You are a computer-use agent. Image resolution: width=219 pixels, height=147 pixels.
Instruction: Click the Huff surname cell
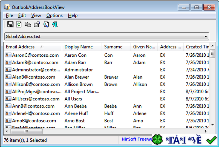[109, 113]
